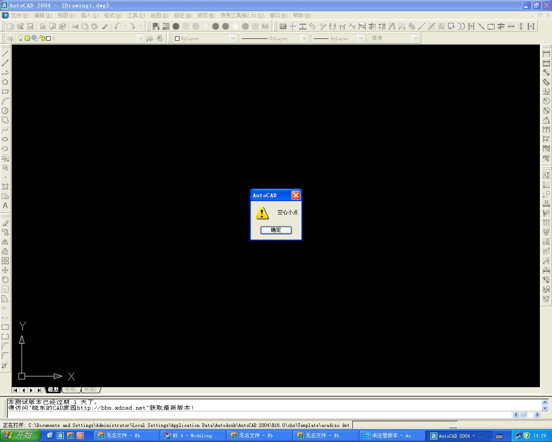
Task: Select the Move tool in modify toolbar
Action: (x=5, y=270)
